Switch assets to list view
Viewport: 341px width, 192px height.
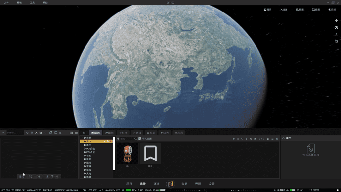[272, 139]
